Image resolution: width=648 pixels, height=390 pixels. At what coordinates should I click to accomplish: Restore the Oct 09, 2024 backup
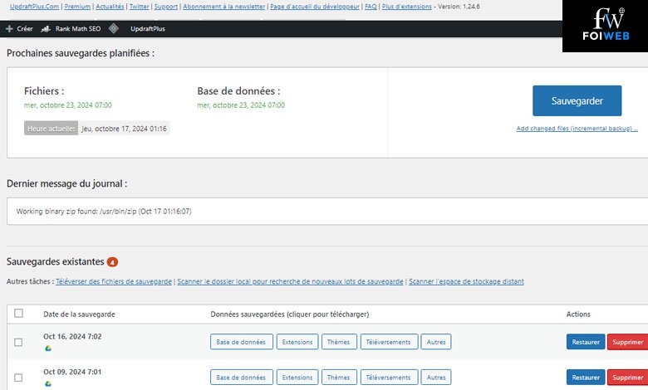coord(586,378)
